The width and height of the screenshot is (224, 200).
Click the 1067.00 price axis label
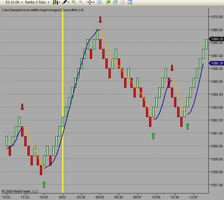pyautogui.click(x=217, y=56)
